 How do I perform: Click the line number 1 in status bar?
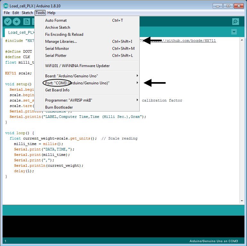tap(5, 241)
